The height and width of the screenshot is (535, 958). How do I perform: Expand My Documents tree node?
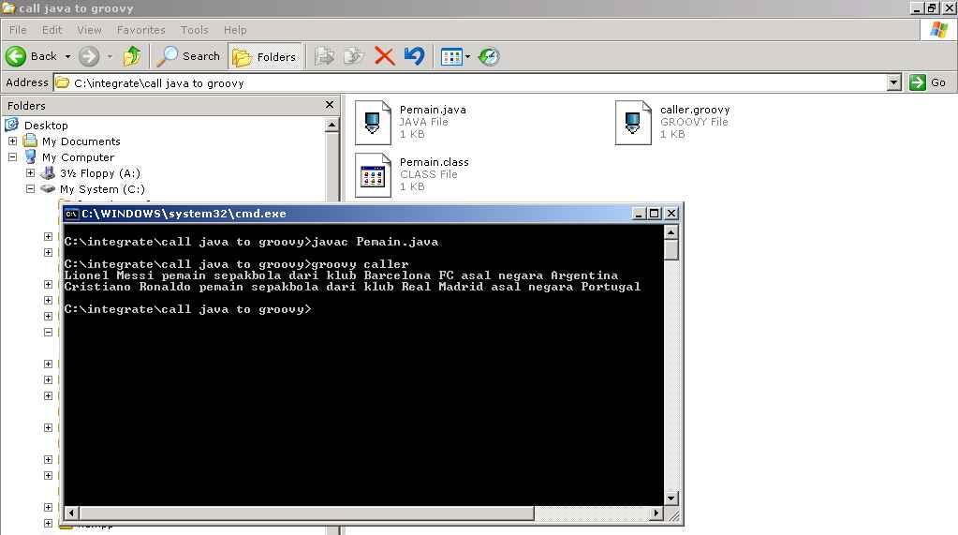(x=13, y=141)
